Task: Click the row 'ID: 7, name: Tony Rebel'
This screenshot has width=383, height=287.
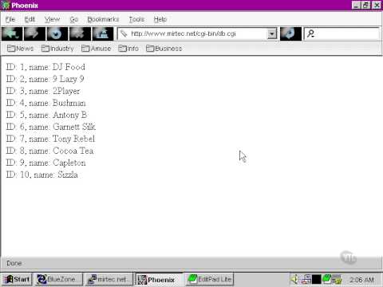Action: [50, 139]
